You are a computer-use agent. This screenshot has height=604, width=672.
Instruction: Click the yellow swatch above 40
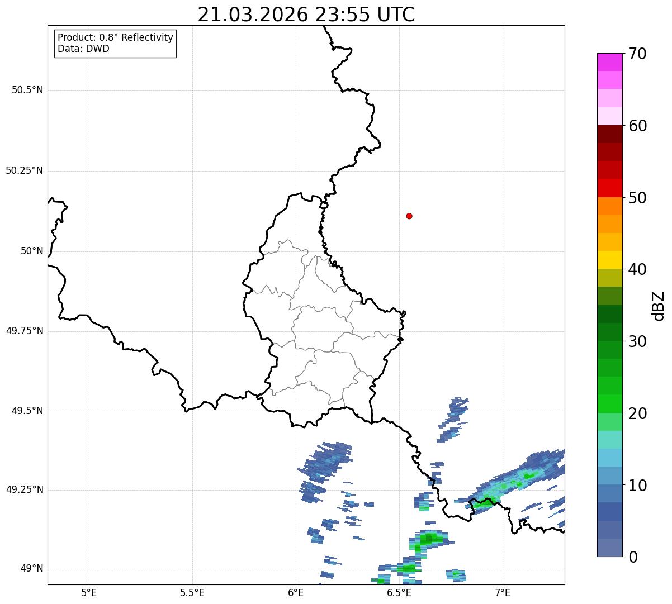click(609, 260)
